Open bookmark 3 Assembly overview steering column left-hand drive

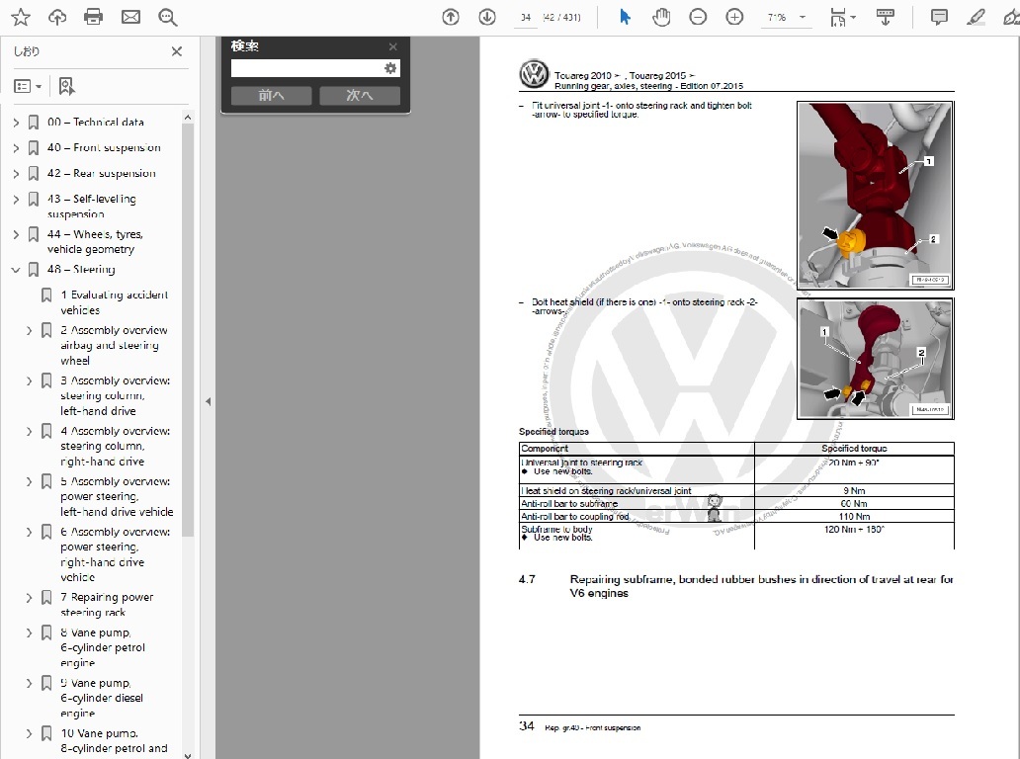click(x=115, y=395)
